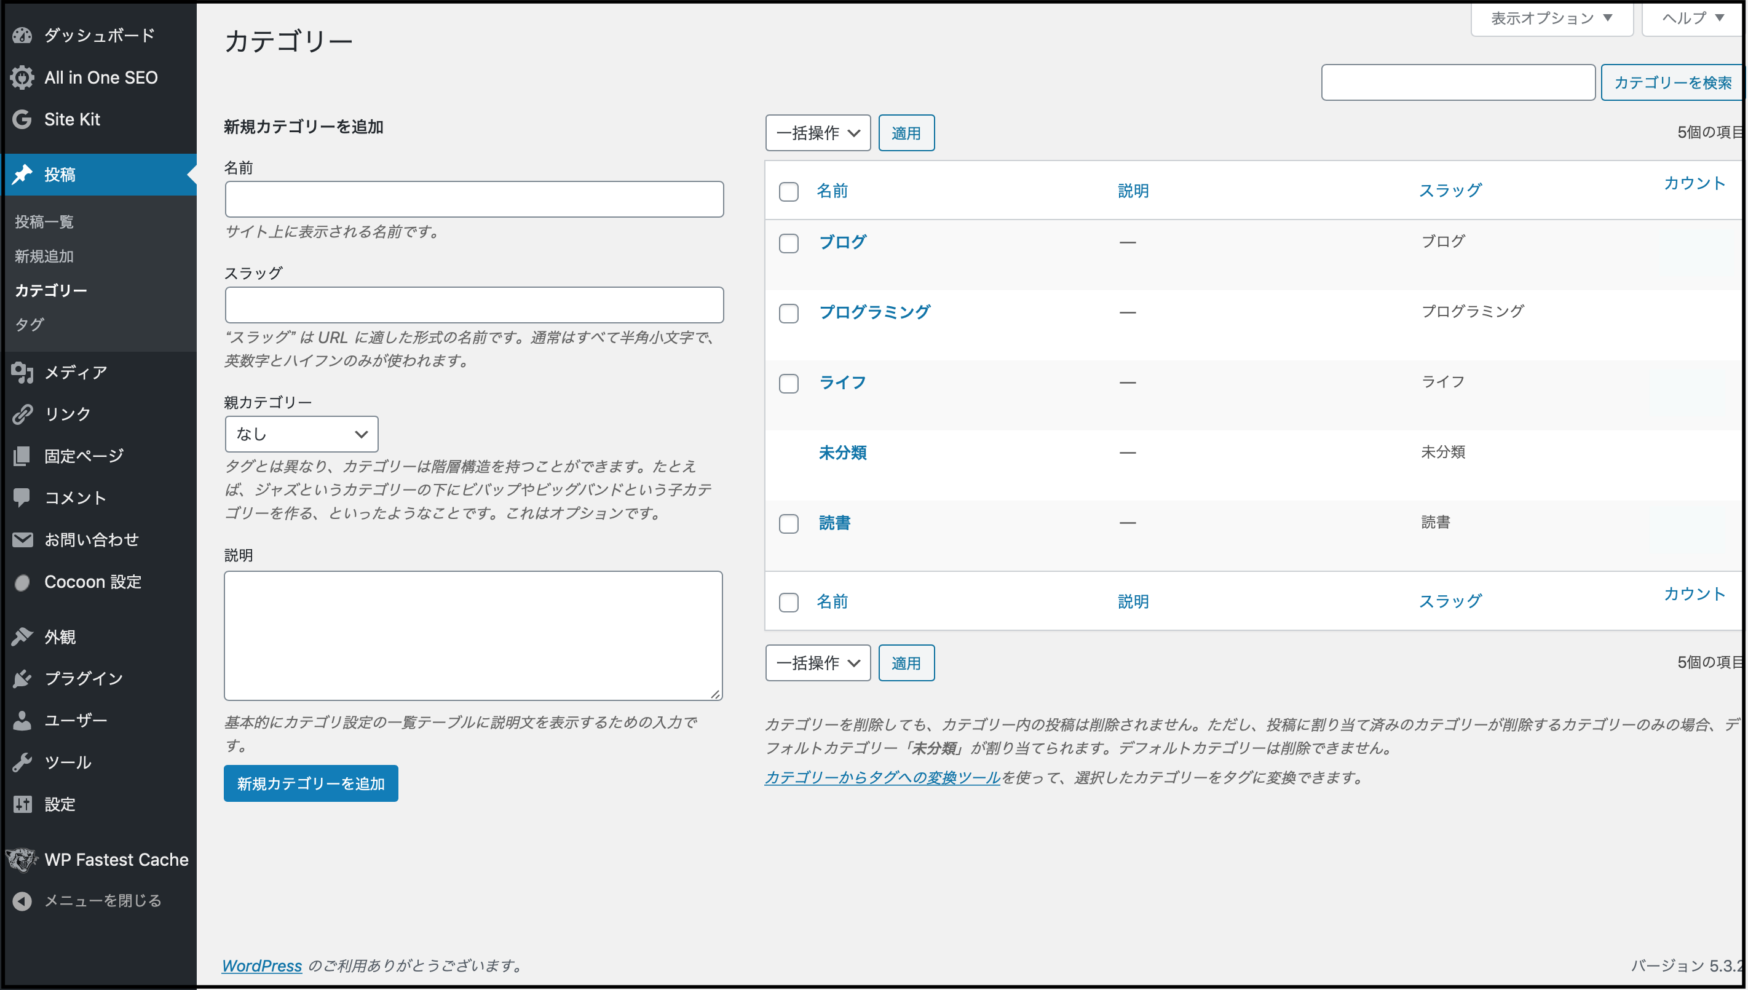
Task: Check the box for ブログ category
Action: pos(789,244)
